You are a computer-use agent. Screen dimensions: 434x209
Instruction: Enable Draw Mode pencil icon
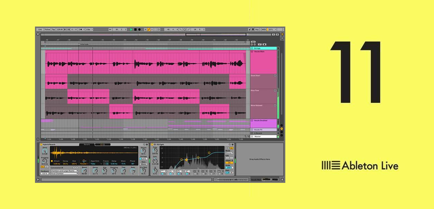click(x=250, y=29)
